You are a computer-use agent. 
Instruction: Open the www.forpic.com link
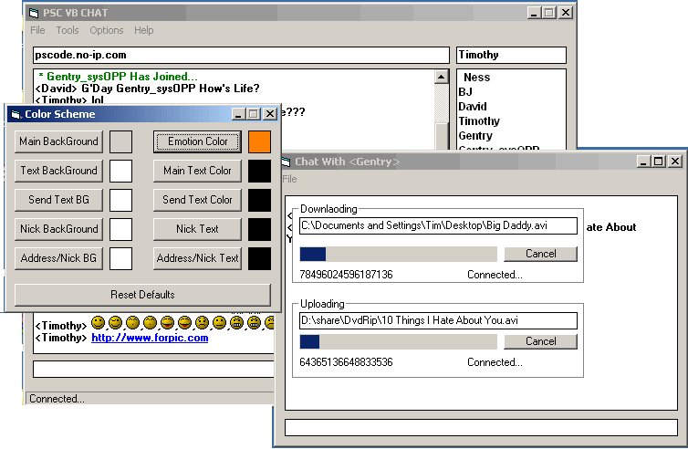click(x=150, y=338)
